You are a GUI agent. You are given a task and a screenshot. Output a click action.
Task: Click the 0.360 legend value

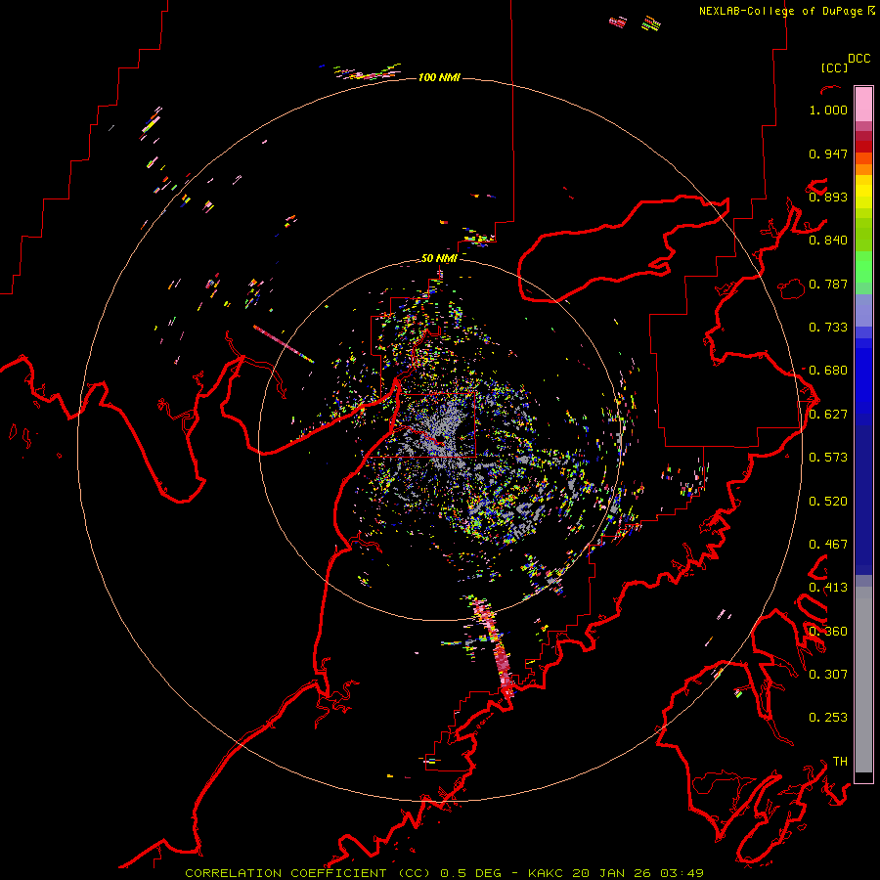(x=828, y=632)
